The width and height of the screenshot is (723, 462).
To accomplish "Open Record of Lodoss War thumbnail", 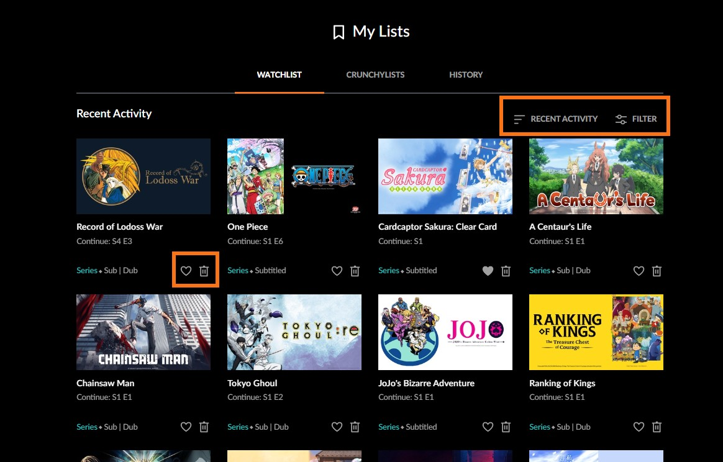I will [x=143, y=176].
